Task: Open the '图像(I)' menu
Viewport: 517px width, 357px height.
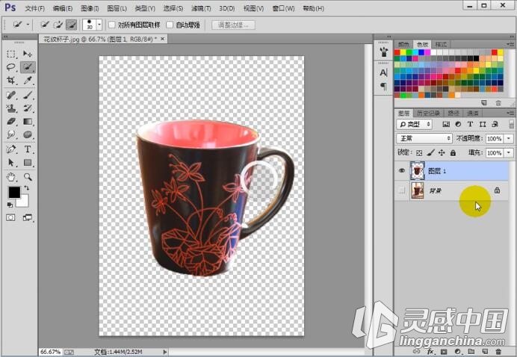Action: (90, 8)
